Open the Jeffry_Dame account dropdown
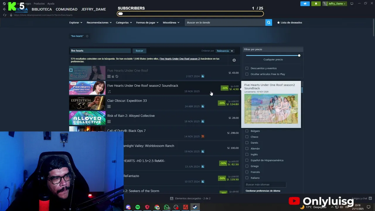This screenshot has height=211, width=375. point(335,4)
